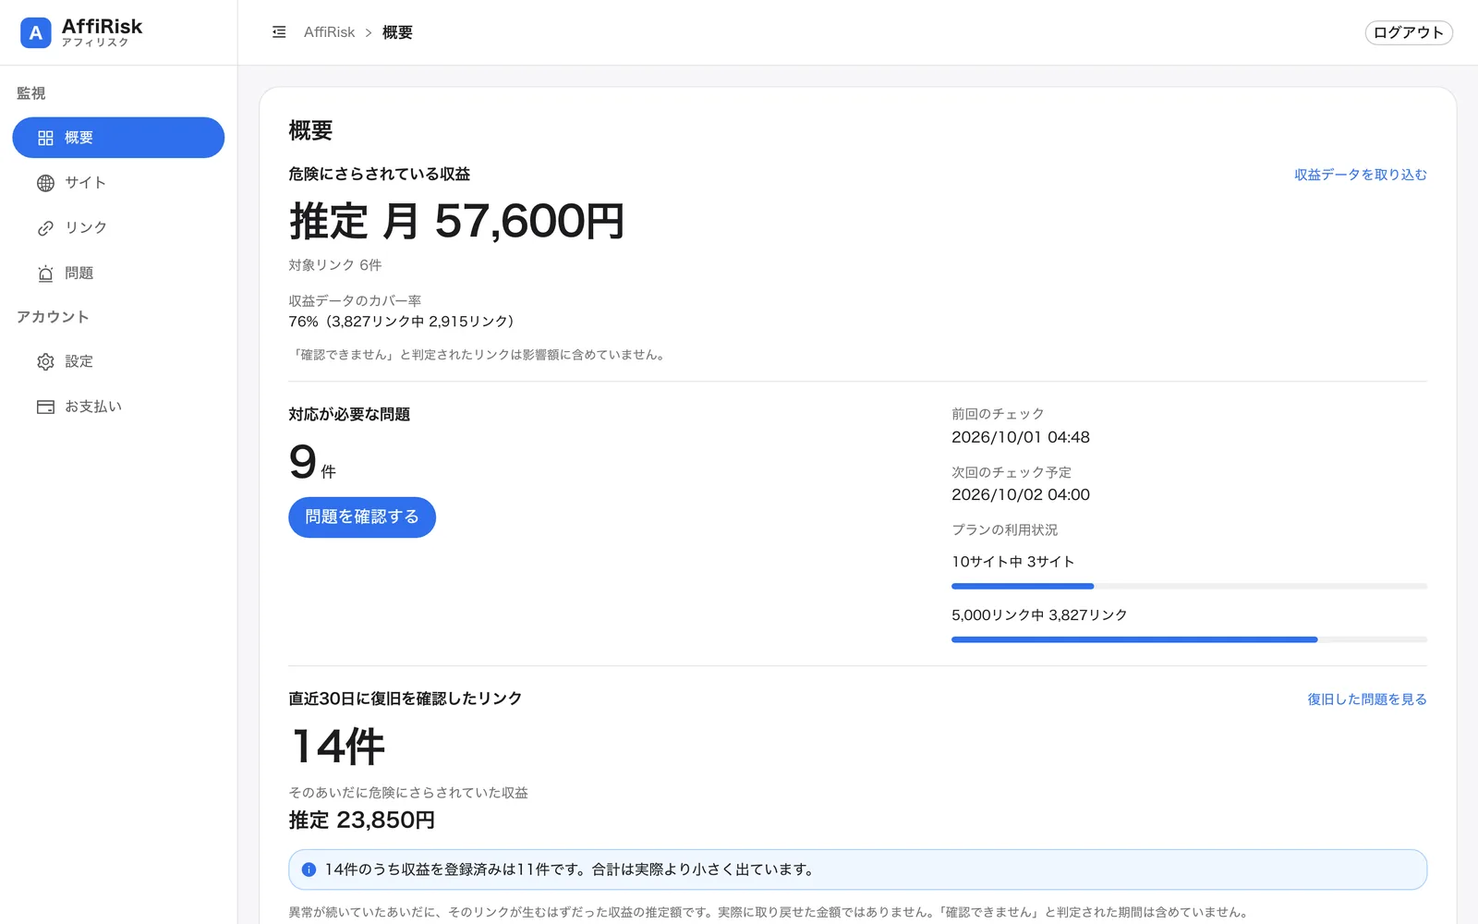The image size is (1478, 924).
Task: Click the next check time 2026/10/02 04:00
Action: point(1021,494)
